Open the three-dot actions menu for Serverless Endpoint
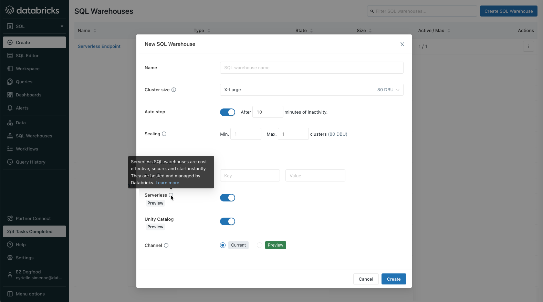The image size is (543, 302). [x=528, y=46]
